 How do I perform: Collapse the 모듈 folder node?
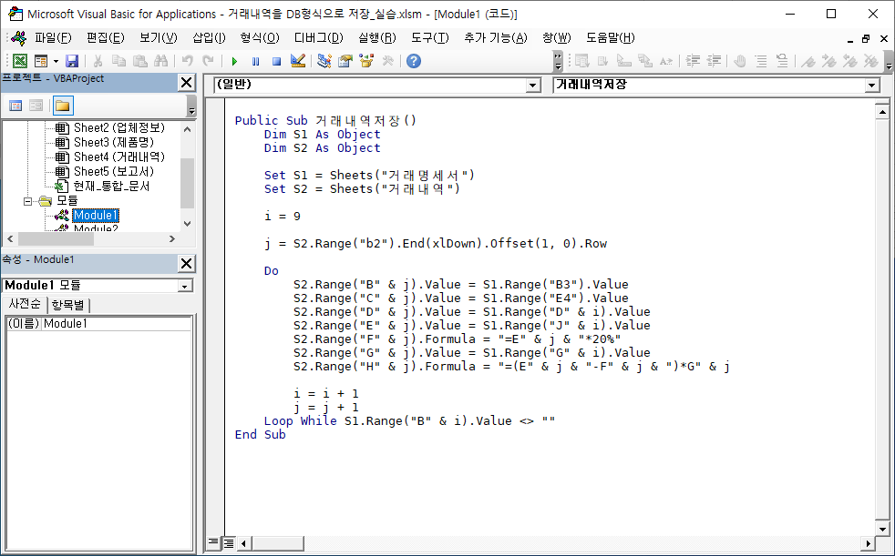pyautogui.click(x=27, y=201)
